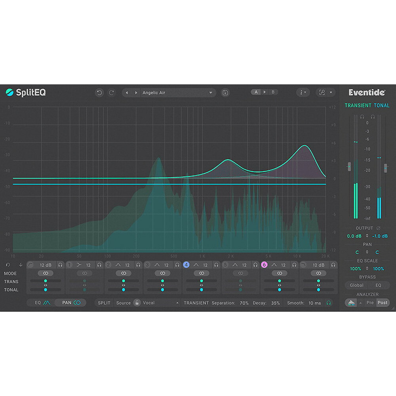Screen dimensions: 396x396
Task: Toggle band 6 enable circle
Action: (x=264, y=265)
